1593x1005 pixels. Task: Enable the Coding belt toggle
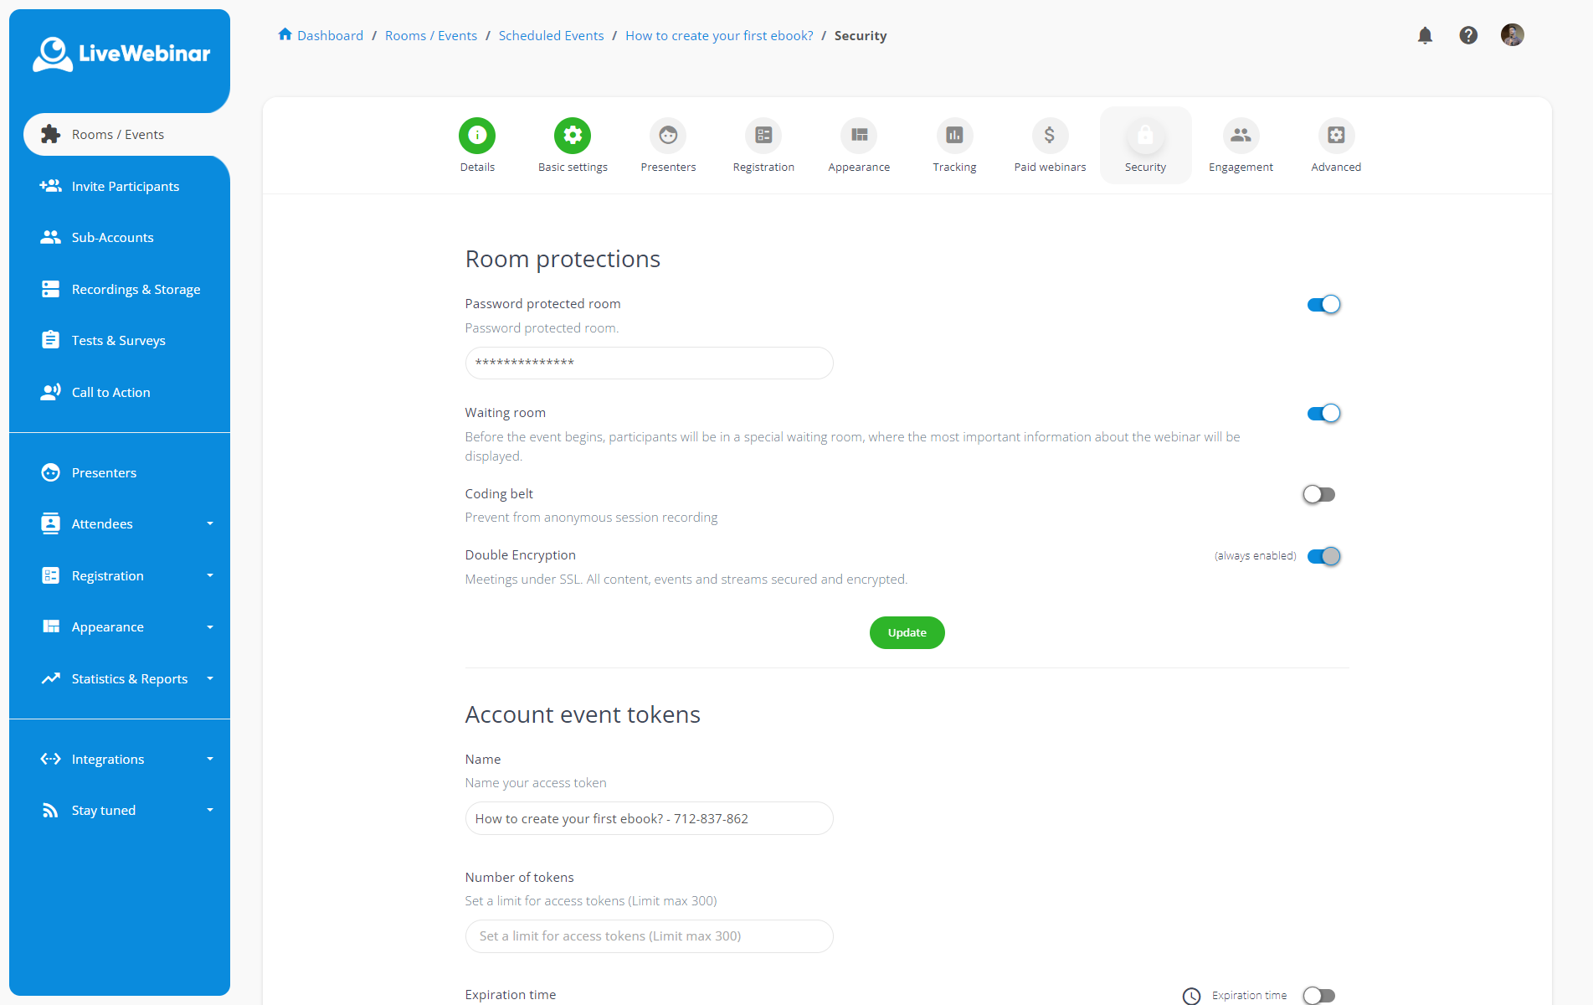[1319, 495]
